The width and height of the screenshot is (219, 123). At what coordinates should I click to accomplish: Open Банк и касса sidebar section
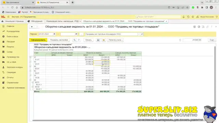tap(12, 37)
